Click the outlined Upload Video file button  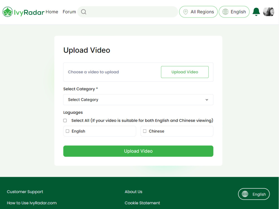pyautogui.click(x=185, y=72)
